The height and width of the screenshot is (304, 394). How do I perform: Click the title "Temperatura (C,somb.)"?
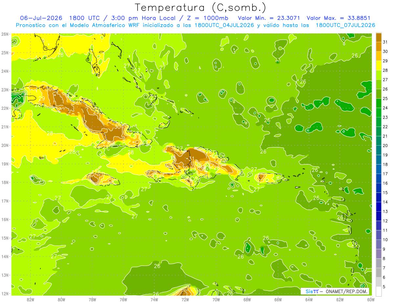coord(201,8)
